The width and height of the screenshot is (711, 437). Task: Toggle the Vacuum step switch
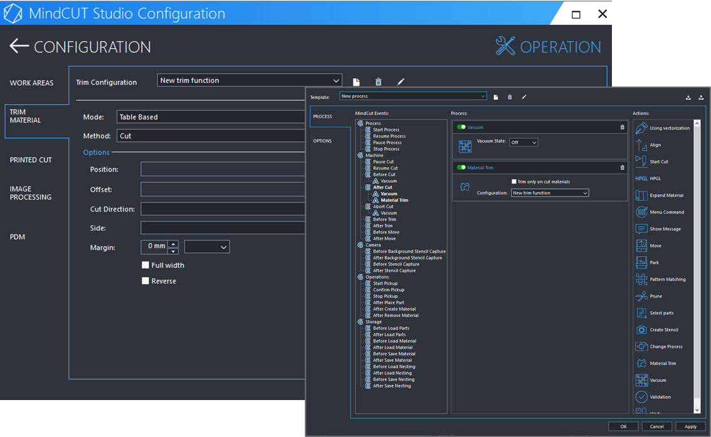[x=461, y=127]
